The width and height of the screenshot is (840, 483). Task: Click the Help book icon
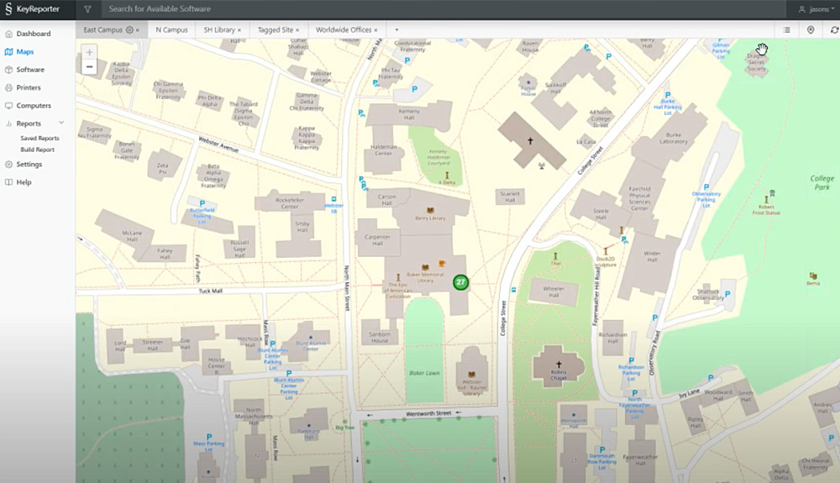tap(8, 182)
